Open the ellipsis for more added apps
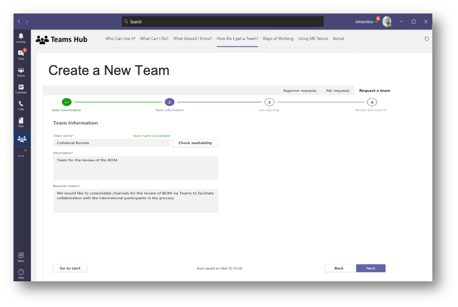The image size is (458, 307). [21, 155]
